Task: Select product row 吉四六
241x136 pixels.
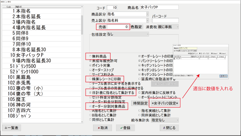Action: [42, 110]
